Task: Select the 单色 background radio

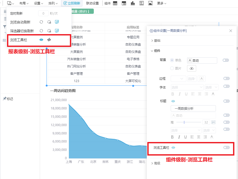Action: point(172,60)
